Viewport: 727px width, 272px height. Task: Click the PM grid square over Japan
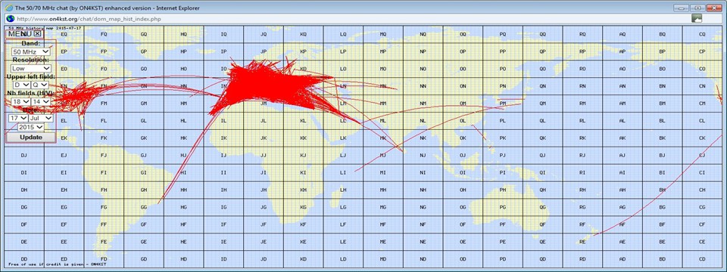(503, 104)
